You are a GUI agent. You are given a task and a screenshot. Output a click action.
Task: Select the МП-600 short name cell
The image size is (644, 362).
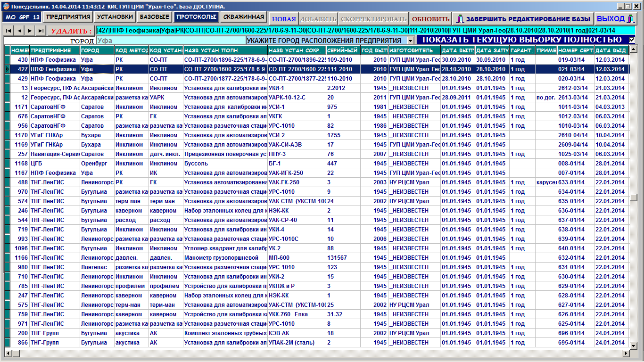pyautogui.click(x=297, y=258)
